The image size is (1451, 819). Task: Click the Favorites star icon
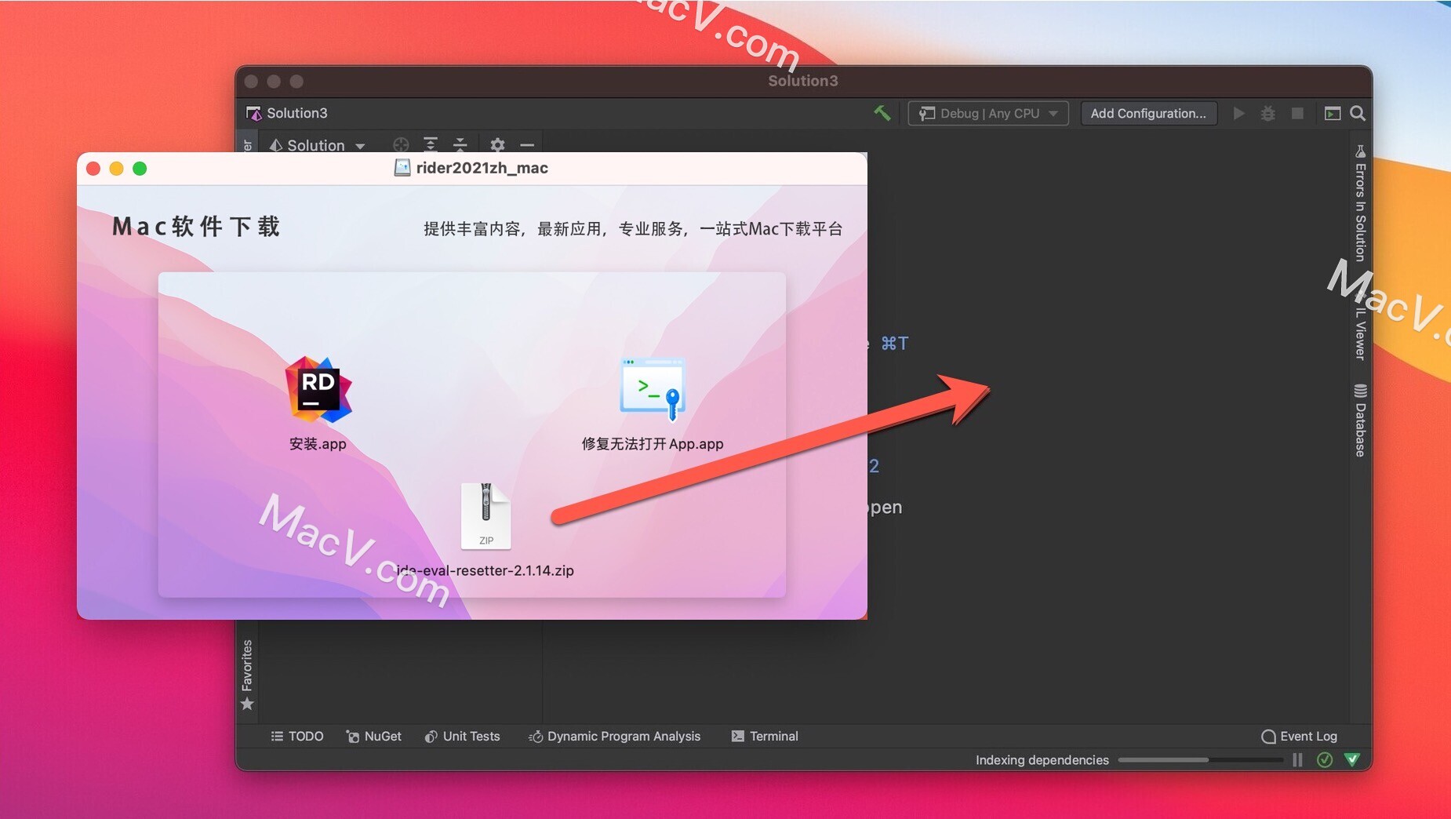point(247,704)
